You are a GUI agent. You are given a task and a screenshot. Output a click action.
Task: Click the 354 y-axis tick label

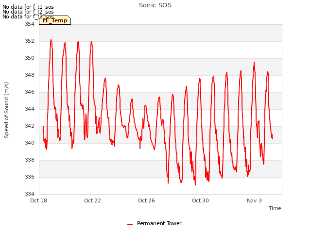click(30, 24)
